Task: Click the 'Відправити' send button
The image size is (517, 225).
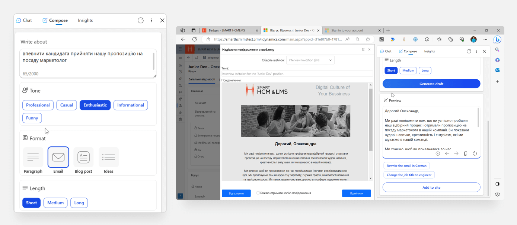Action: 236,193
